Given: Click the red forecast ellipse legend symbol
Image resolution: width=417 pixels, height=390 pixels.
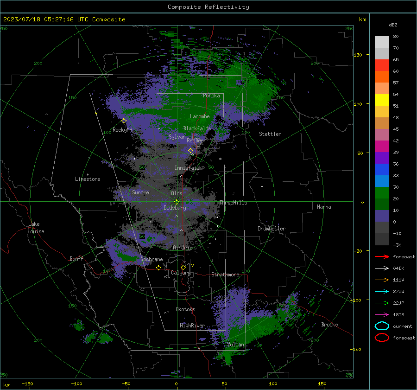Looking at the screenshot, I should click(x=382, y=338).
